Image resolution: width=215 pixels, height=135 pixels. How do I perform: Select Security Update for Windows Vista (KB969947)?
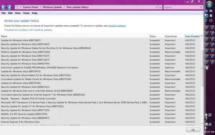[x=100, y=118]
